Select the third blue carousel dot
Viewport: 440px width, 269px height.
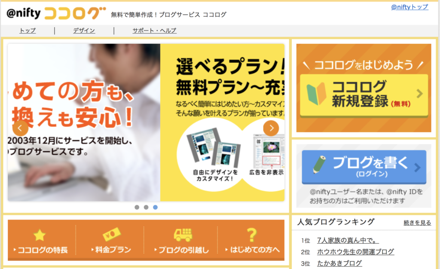(156, 207)
